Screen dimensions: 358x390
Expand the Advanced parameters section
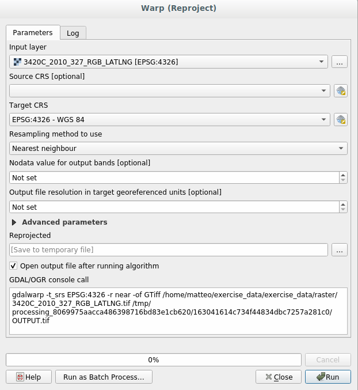tap(14, 222)
